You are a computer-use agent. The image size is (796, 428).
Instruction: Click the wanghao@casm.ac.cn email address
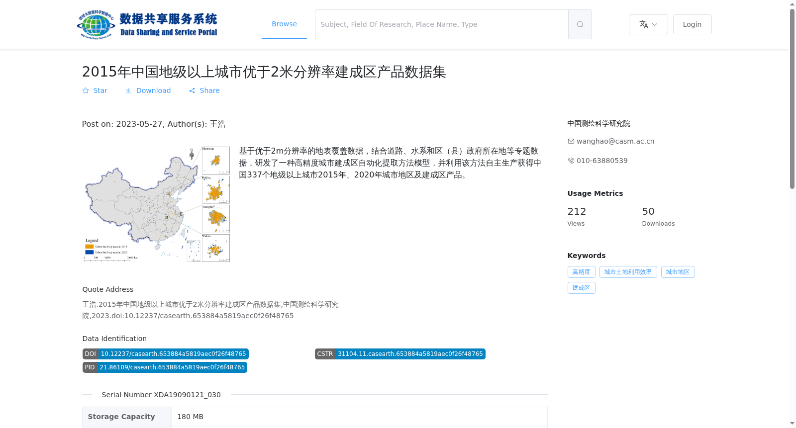(615, 141)
